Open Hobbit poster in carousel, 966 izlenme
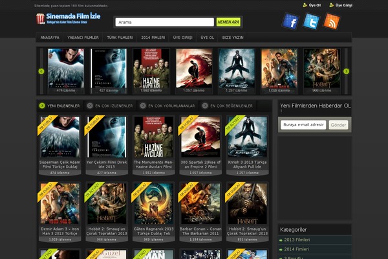The width and height of the screenshot is (388, 259). point(322,68)
